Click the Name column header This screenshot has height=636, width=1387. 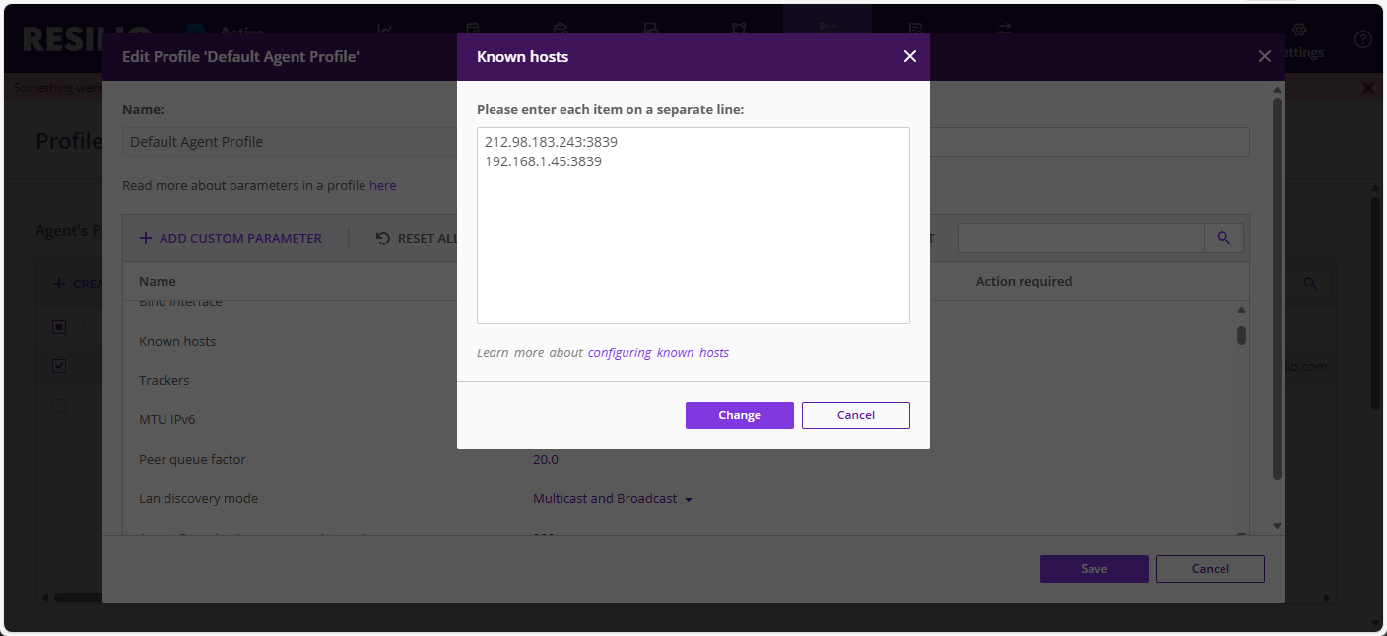tap(158, 281)
